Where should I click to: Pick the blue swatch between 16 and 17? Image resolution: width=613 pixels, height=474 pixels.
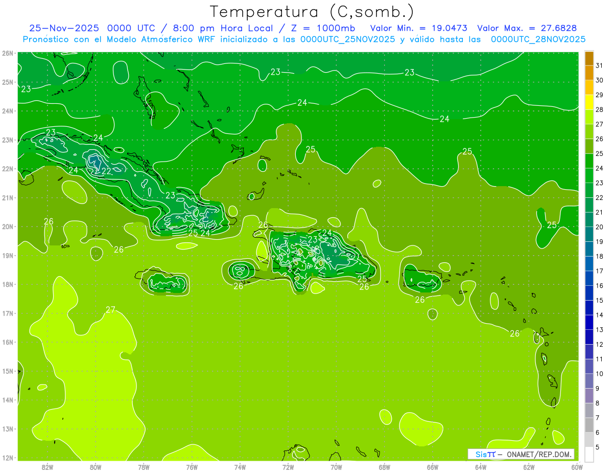589,278
